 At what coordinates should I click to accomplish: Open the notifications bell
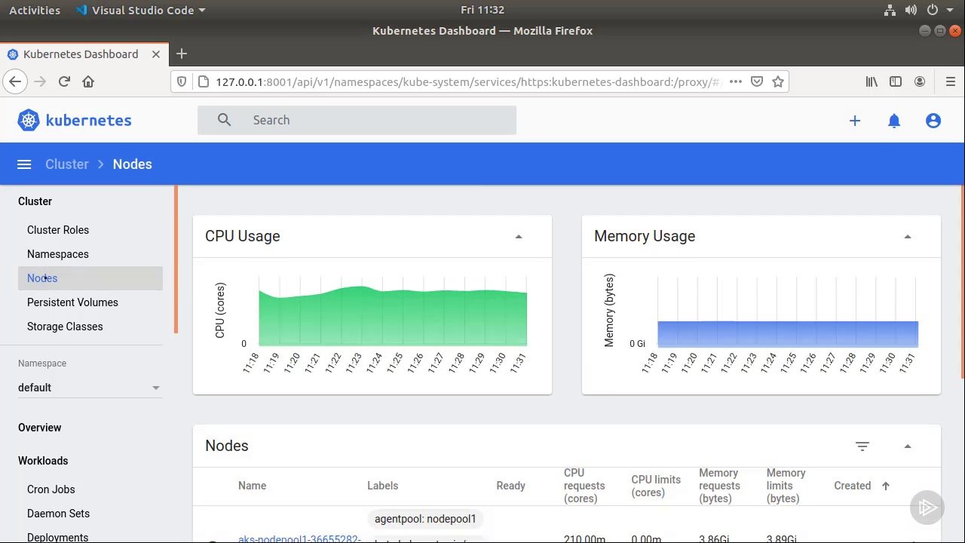click(x=894, y=120)
